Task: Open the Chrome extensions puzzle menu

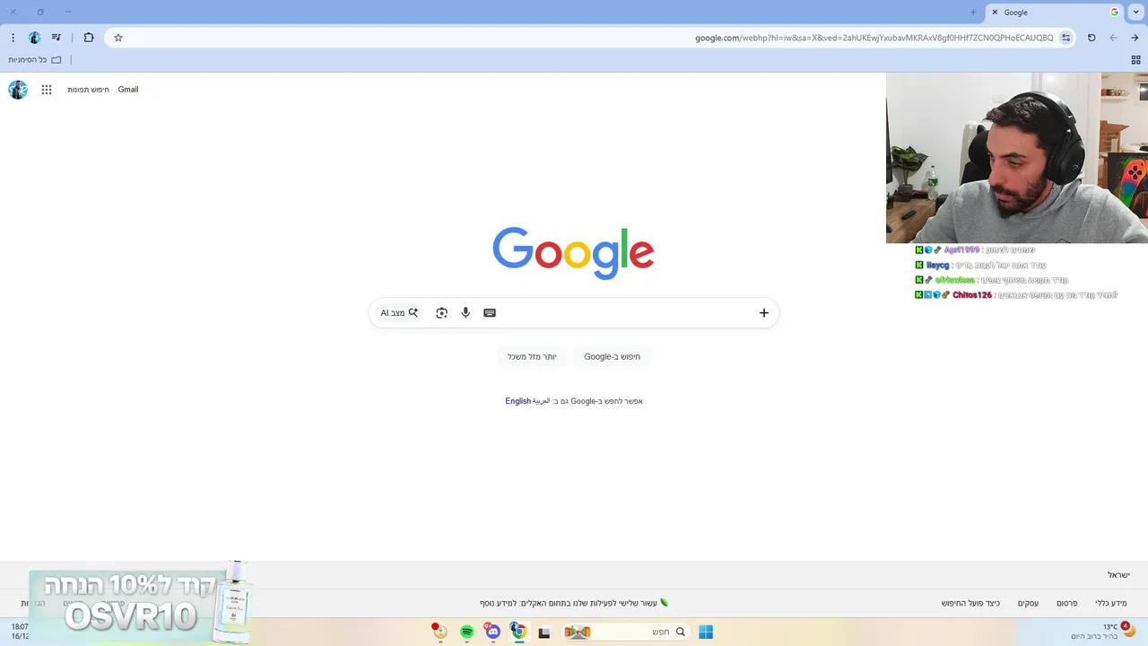Action: [x=89, y=38]
